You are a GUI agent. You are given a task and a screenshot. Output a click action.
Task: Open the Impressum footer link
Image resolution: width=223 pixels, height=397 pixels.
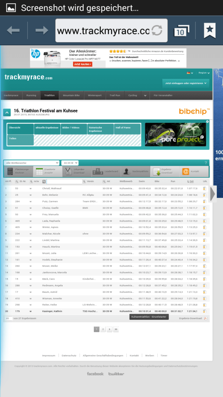[x=49, y=355]
